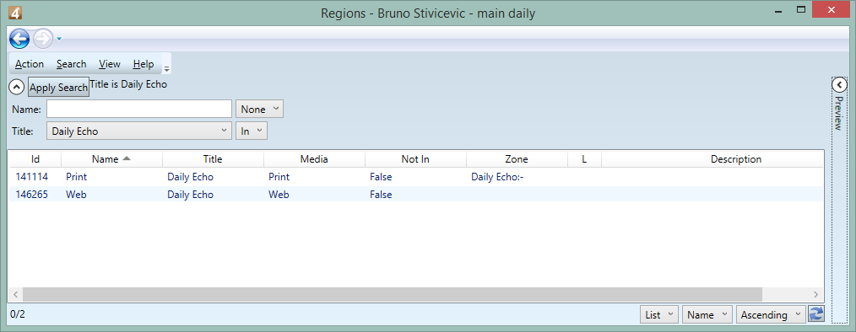
Task: Open the Title Daily Echo dropdown
Action: click(139, 131)
